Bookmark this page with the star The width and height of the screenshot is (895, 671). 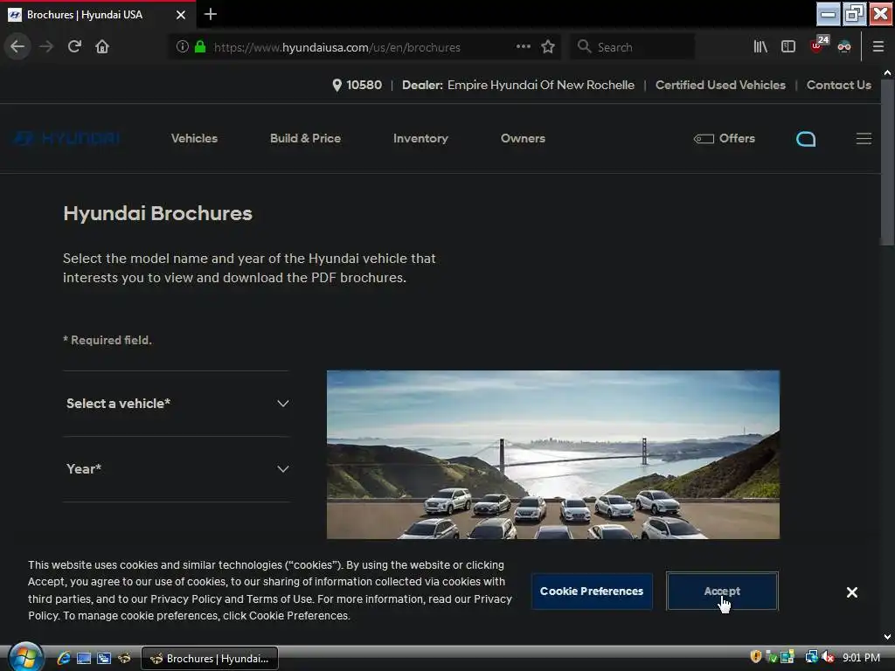(548, 47)
